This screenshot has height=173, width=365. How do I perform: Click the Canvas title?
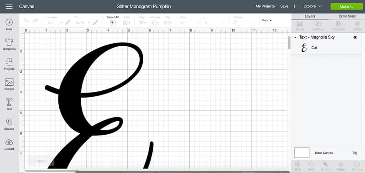[26, 6]
